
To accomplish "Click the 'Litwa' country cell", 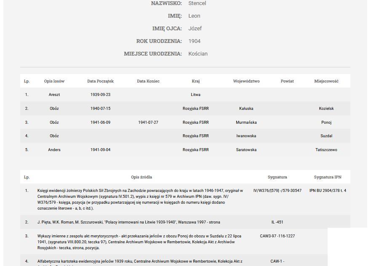I will 196,95.
